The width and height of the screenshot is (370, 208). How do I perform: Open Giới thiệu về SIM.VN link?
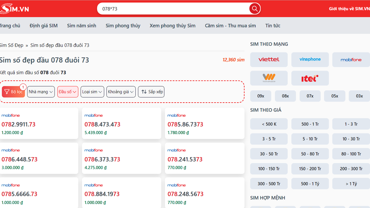coord(349,9)
